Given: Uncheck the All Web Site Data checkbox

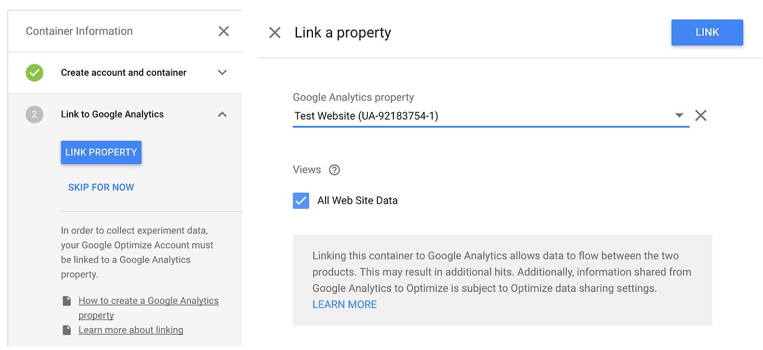Looking at the screenshot, I should [301, 201].
